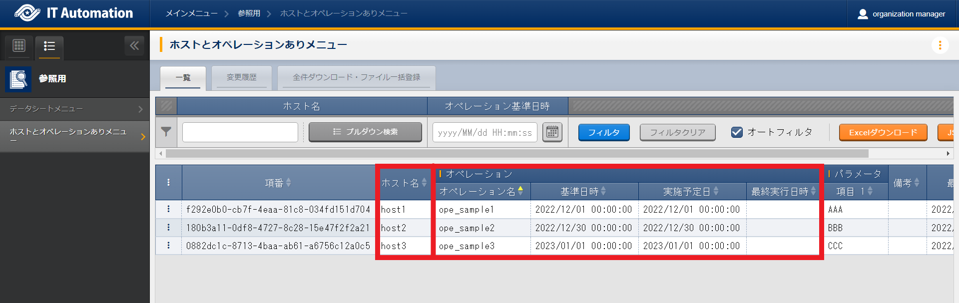Open row menu for host1
Viewport: 959px width, 303px height.
tap(168, 209)
